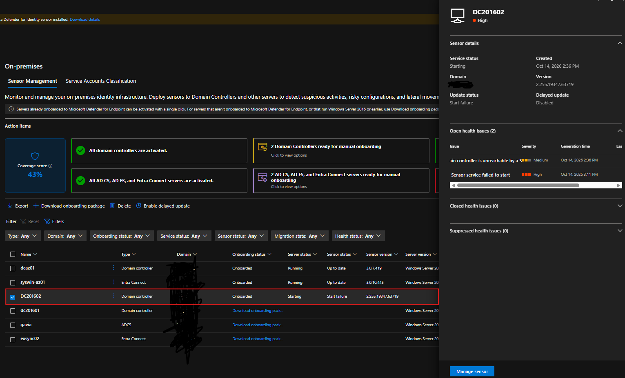
Task: Click Download onboarding pack link for gavia
Action: click(x=258, y=325)
